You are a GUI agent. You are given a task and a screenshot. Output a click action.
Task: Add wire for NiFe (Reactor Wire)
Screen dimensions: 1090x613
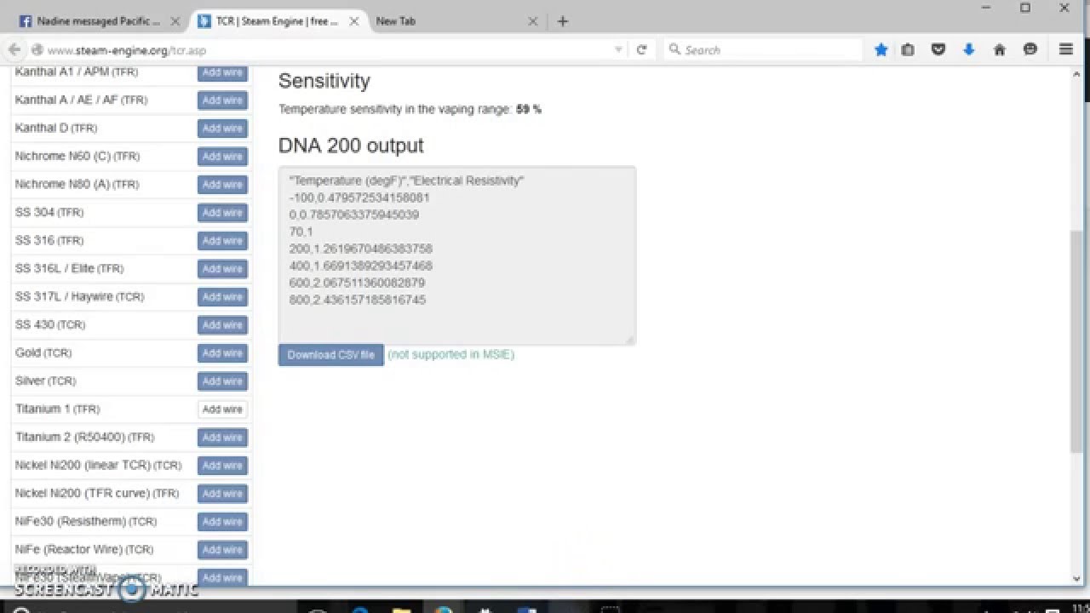click(222, 550)
